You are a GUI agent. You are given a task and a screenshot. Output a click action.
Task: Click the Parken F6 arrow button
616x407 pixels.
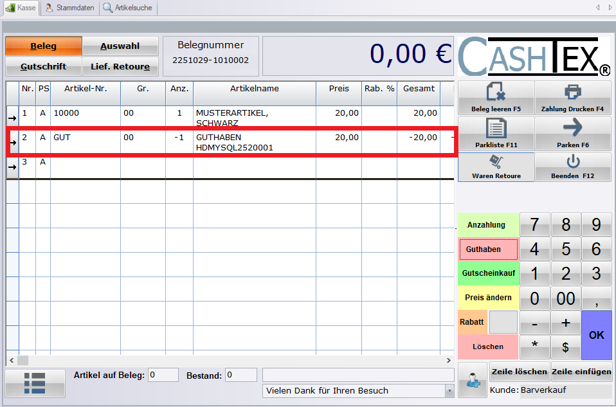click(x=572, y=133)
